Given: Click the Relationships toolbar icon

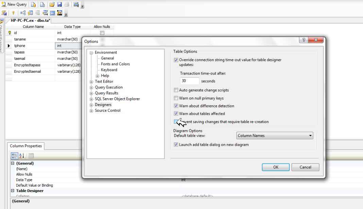Looking at the screenshot, I should 23,13.
